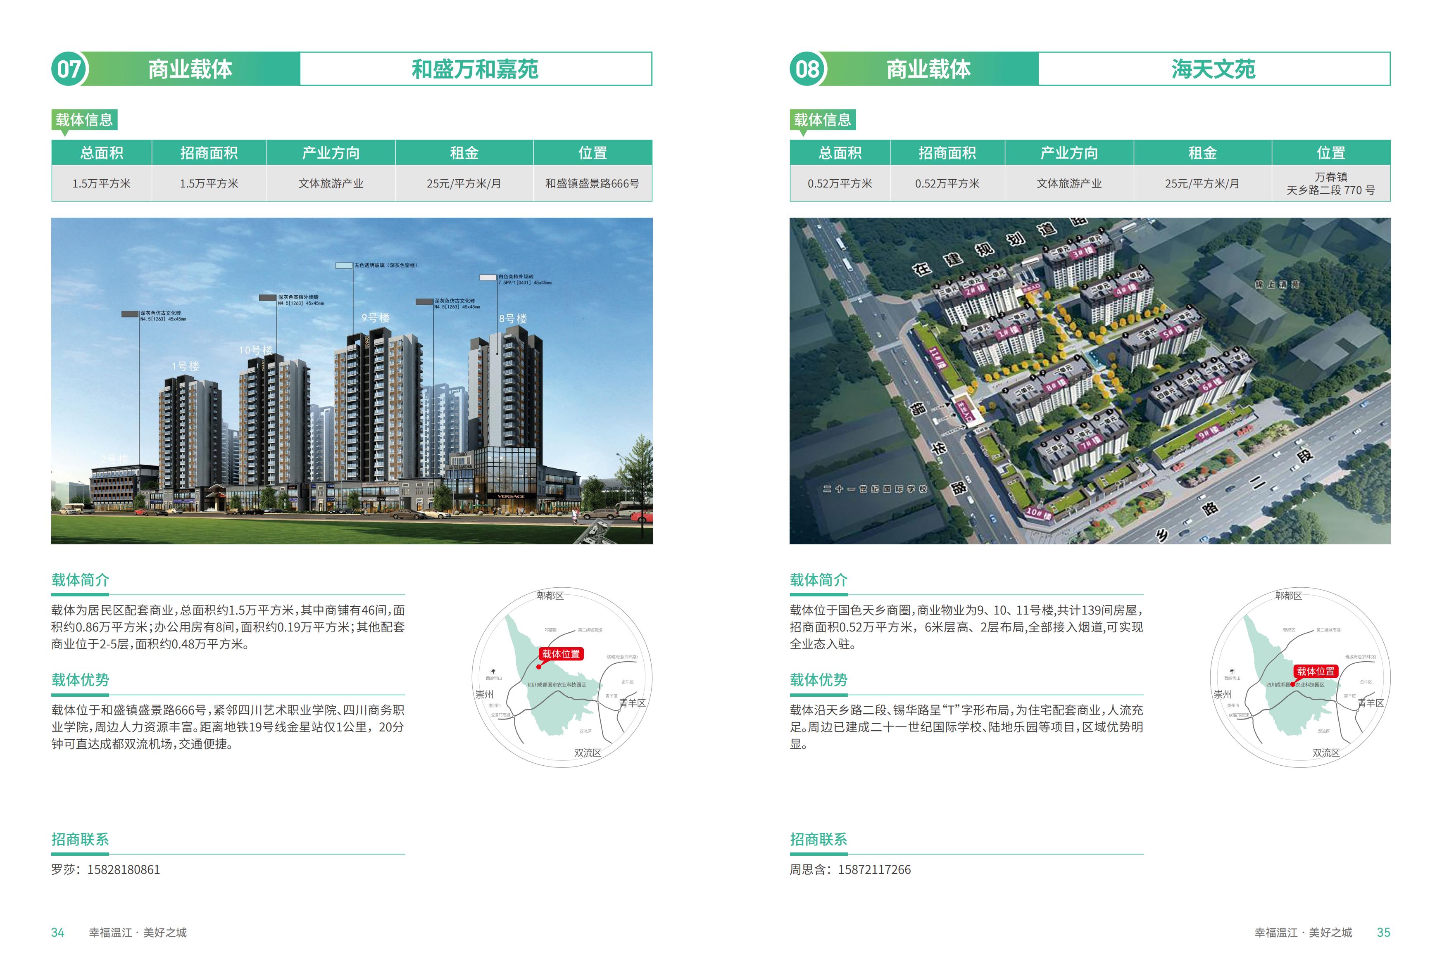
Task: Click the 08 number badge
Action: (807, 69)
